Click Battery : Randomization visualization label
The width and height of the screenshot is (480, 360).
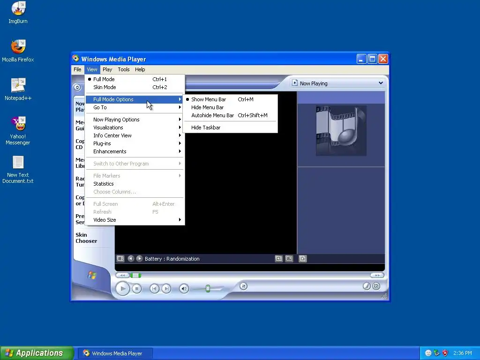coord(172,259)
